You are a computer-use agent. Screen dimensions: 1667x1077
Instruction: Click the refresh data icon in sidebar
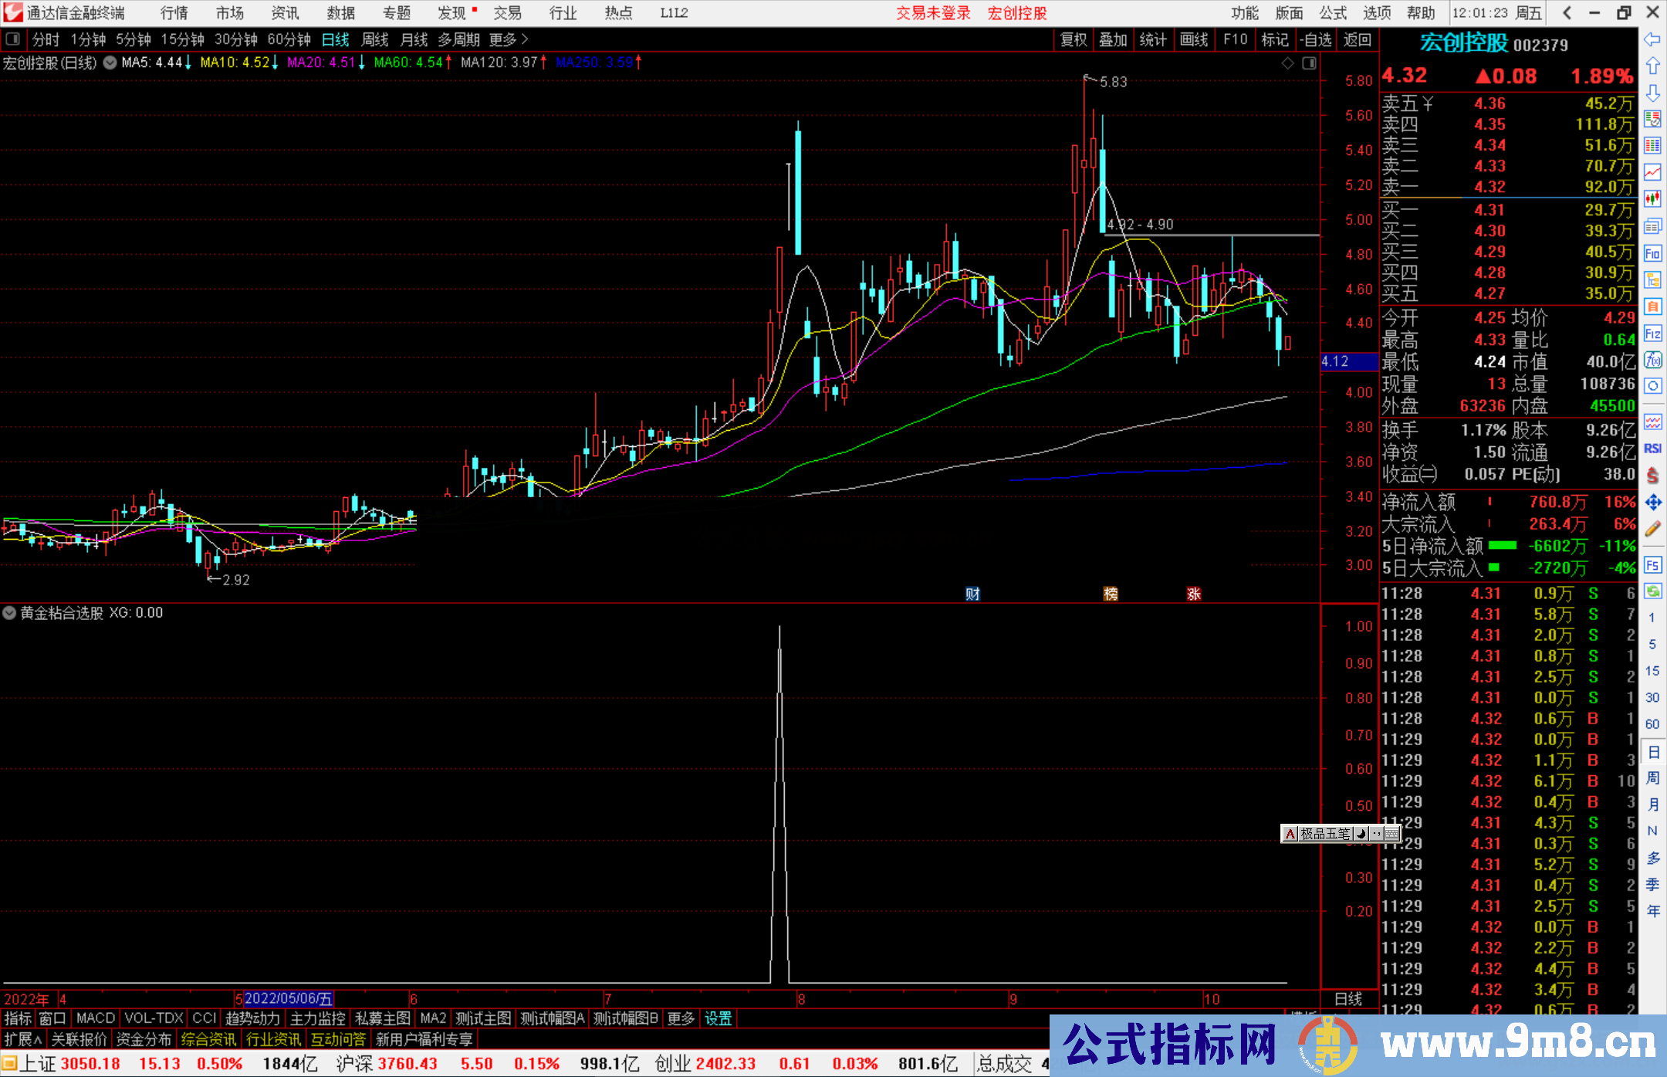(1653, 591)
